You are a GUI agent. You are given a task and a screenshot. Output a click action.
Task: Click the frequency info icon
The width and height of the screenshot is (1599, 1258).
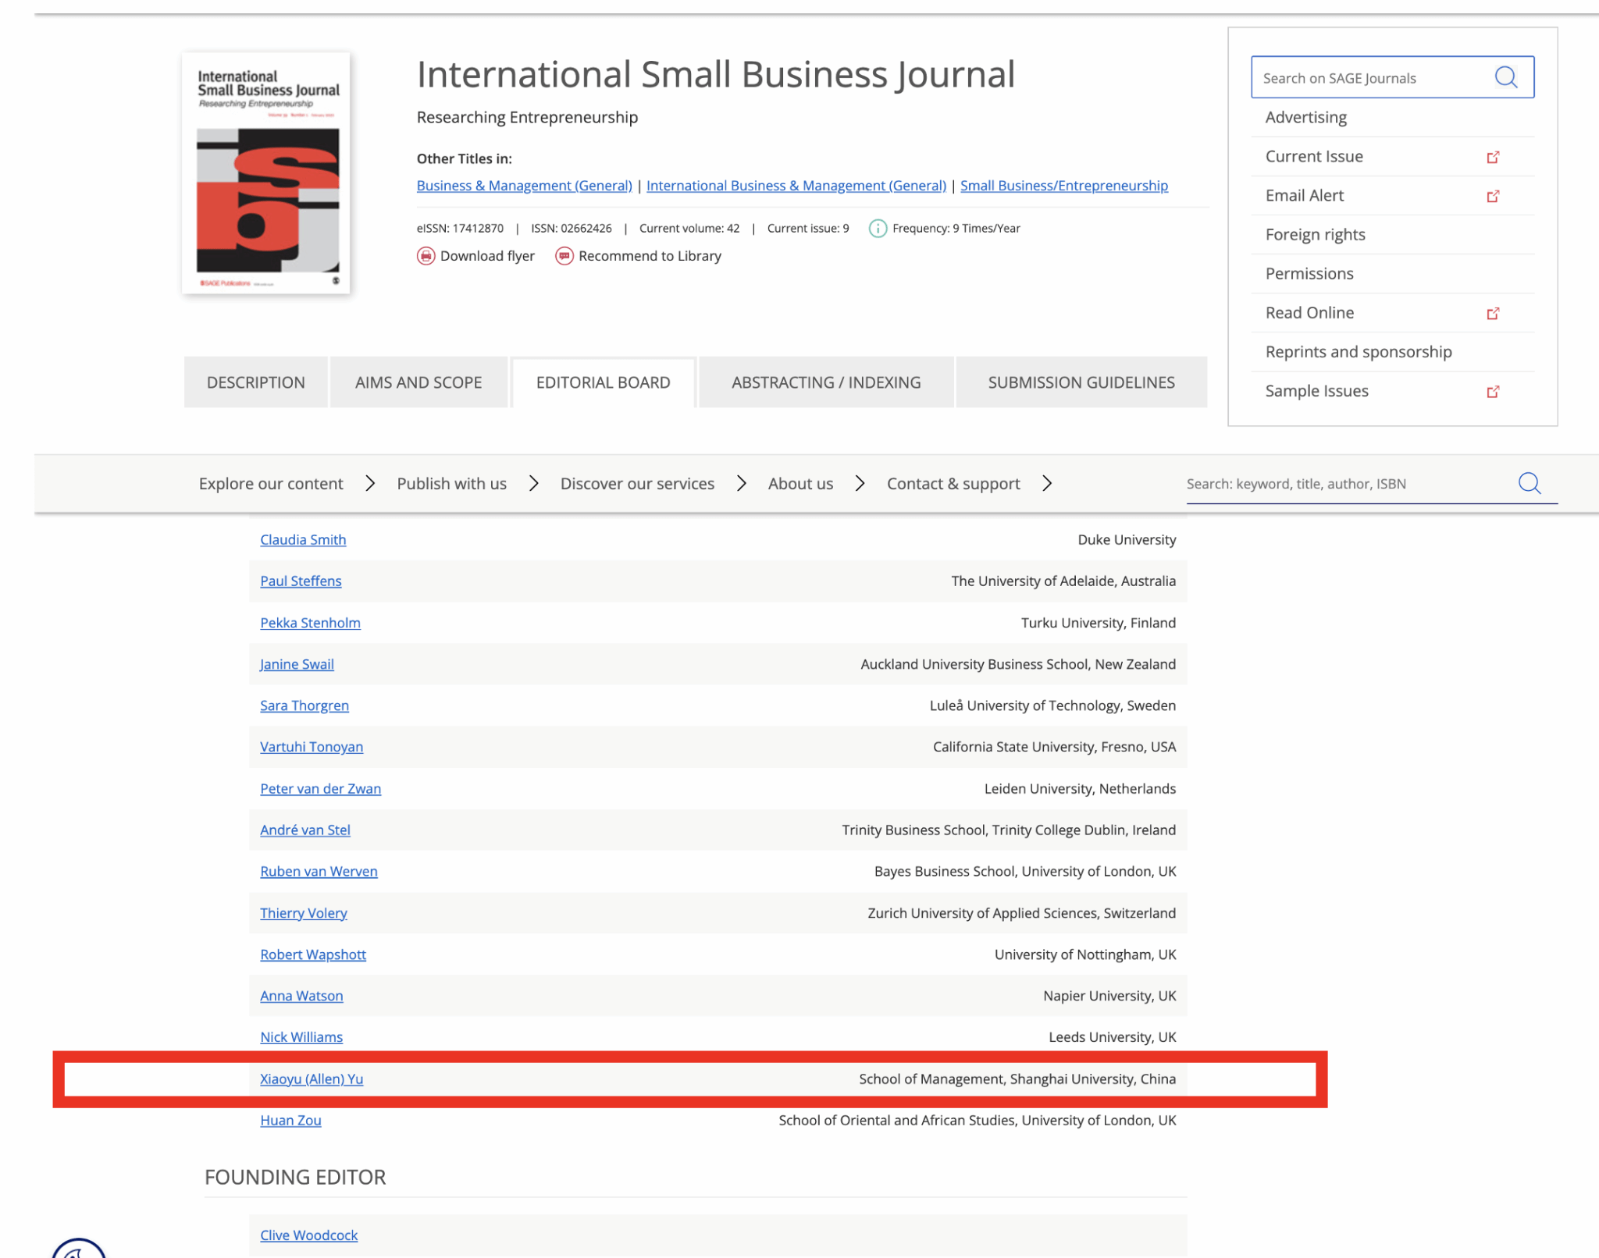click(878, 229)
